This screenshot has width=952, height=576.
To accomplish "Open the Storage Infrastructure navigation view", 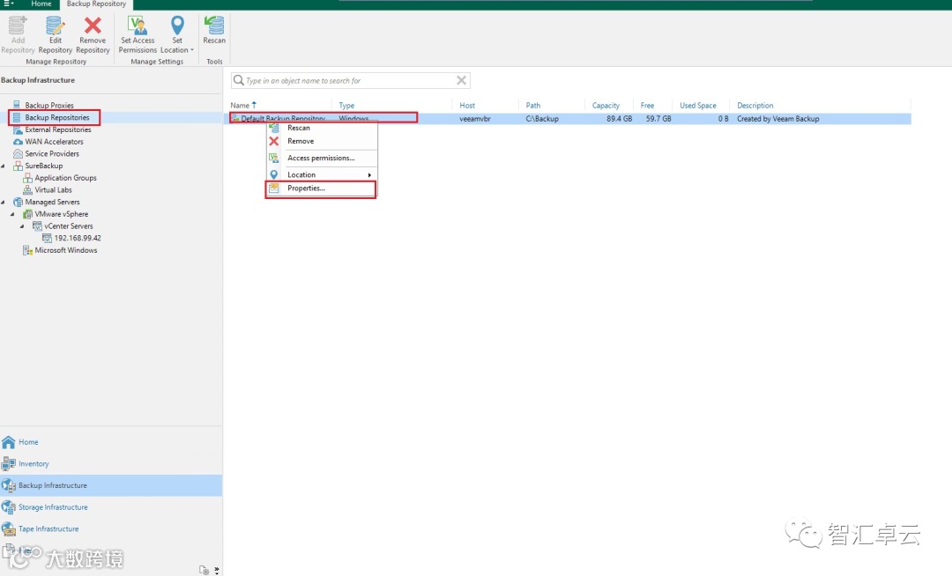I will tap(111, 507).
